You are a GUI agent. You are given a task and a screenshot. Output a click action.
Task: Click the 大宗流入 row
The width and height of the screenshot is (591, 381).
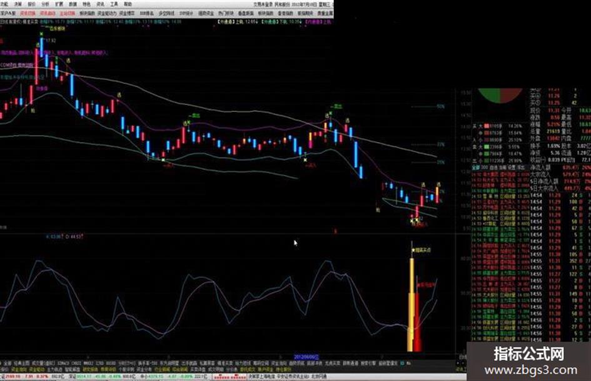pos(560,175)
